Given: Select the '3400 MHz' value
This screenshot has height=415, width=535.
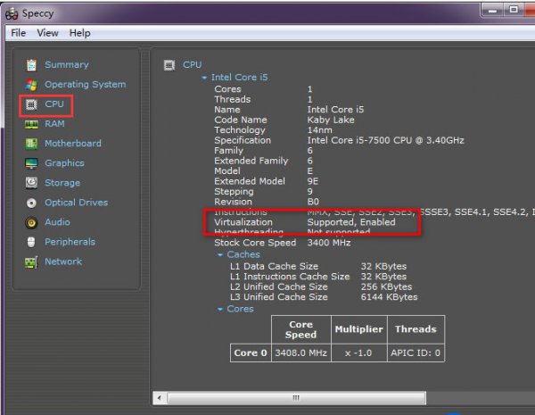Looking at the screenshot, I should [328, 243].
